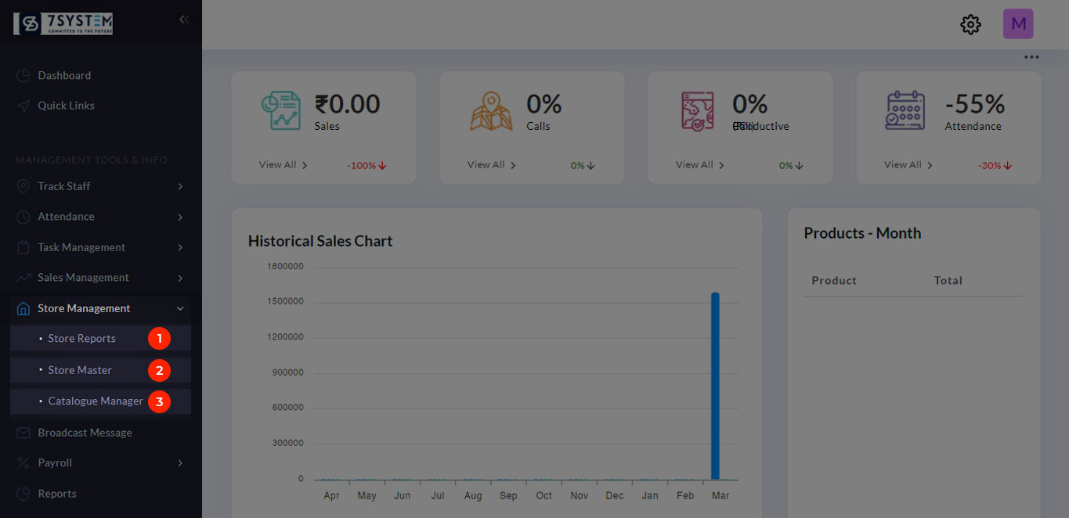This screenshot has width=1069, height=518.
Task: Collapse the sidebar with double-chevron icon
Action: pos(184,20)
